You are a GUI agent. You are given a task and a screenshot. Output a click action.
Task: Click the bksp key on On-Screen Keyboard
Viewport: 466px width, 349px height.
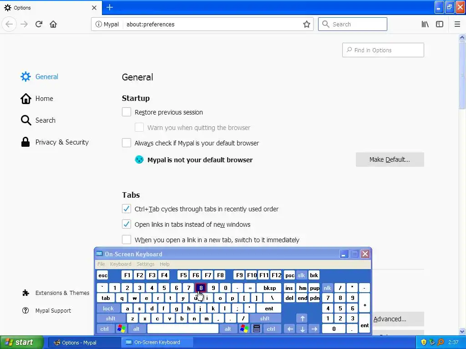click(269, 288)
